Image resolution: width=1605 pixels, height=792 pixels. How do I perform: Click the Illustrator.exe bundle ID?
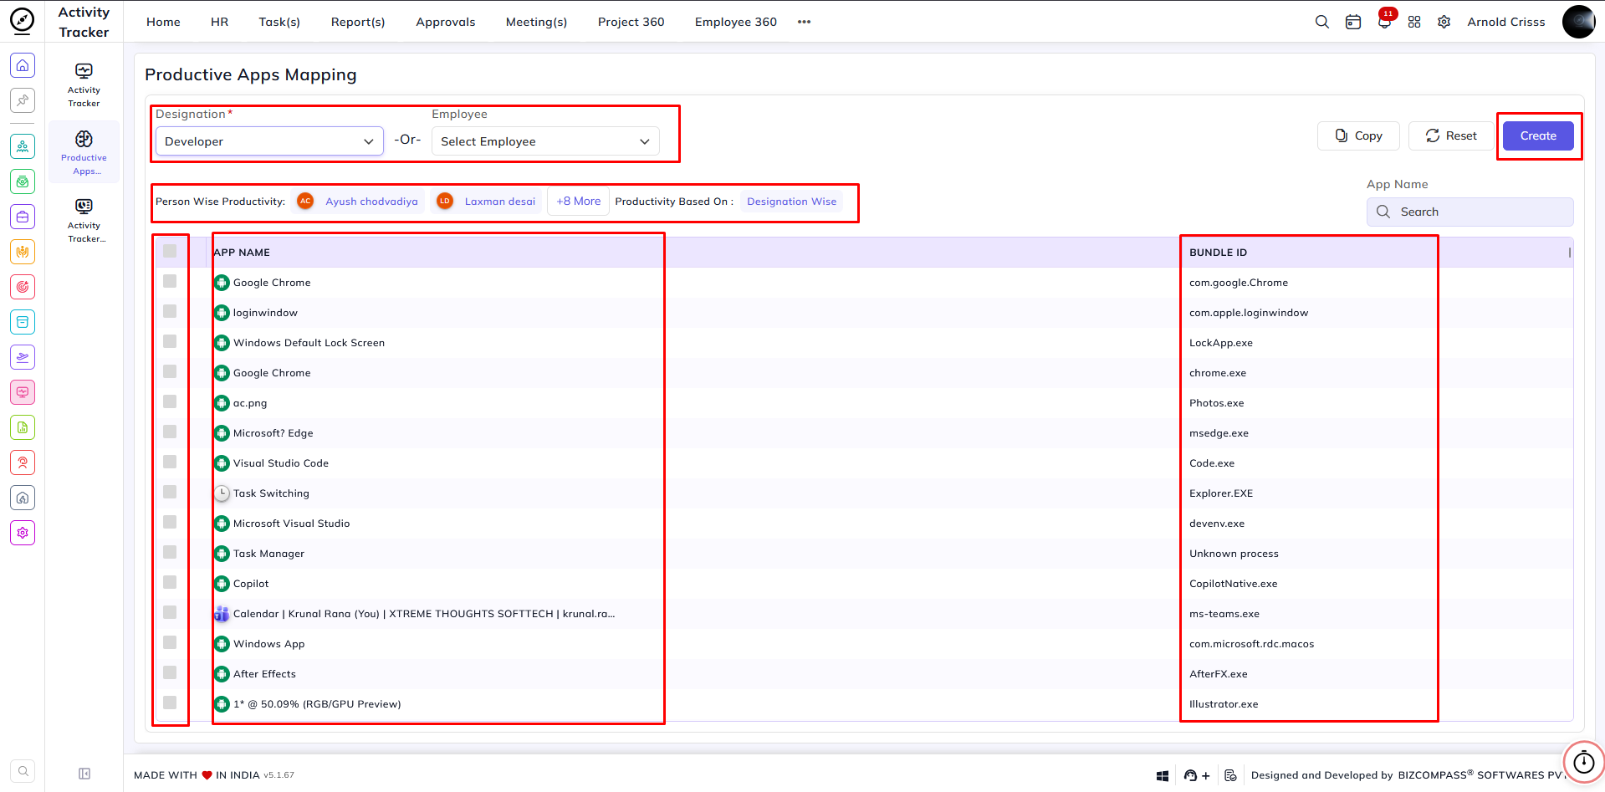coord(1224,704)
